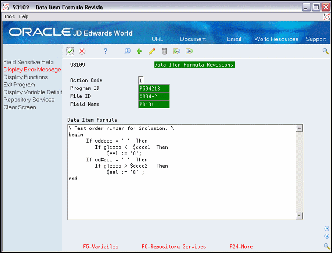The image size is (332, 253).
Task: Select Display Variable Definit option
Action: (33, 92)
